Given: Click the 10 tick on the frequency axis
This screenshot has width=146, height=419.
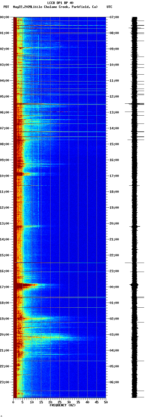Looking at the screenshot, I should (32, 402).
